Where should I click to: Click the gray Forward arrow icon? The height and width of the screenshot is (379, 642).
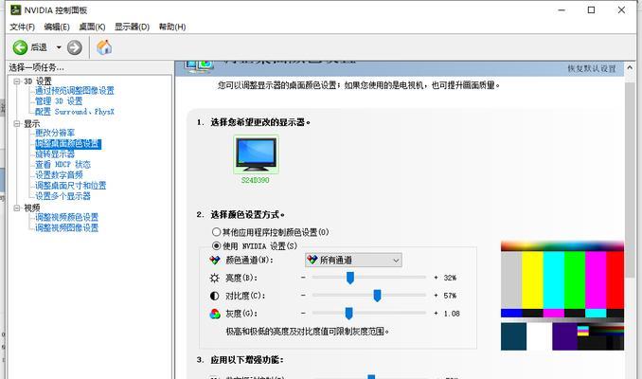click(74, 47)
